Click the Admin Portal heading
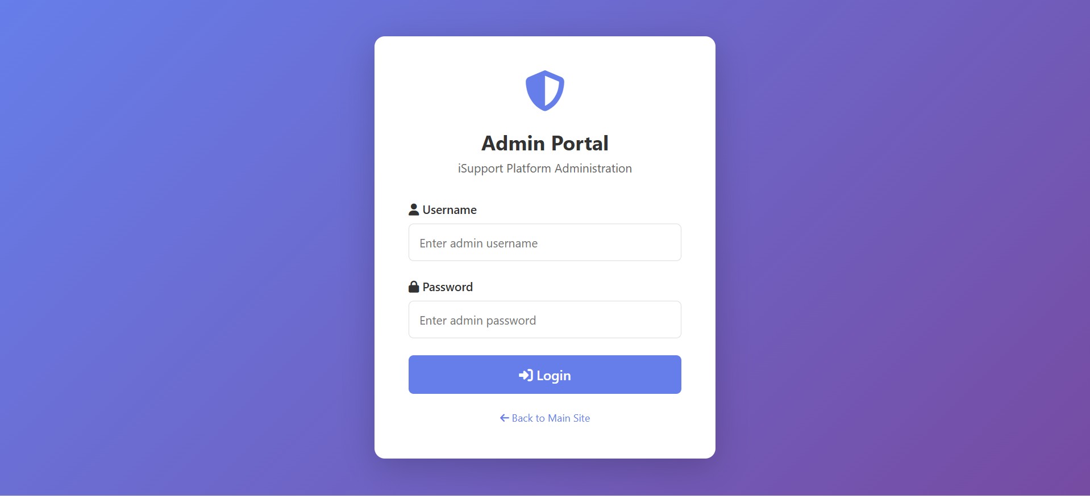 544,143
